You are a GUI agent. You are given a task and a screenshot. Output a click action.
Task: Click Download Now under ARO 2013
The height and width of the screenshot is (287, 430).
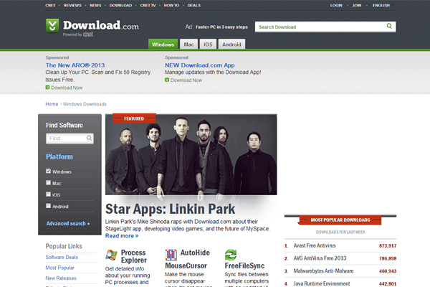pos(67,88)
